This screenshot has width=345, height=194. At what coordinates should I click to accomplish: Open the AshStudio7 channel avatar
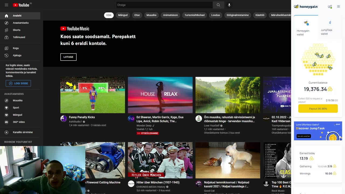64,119
